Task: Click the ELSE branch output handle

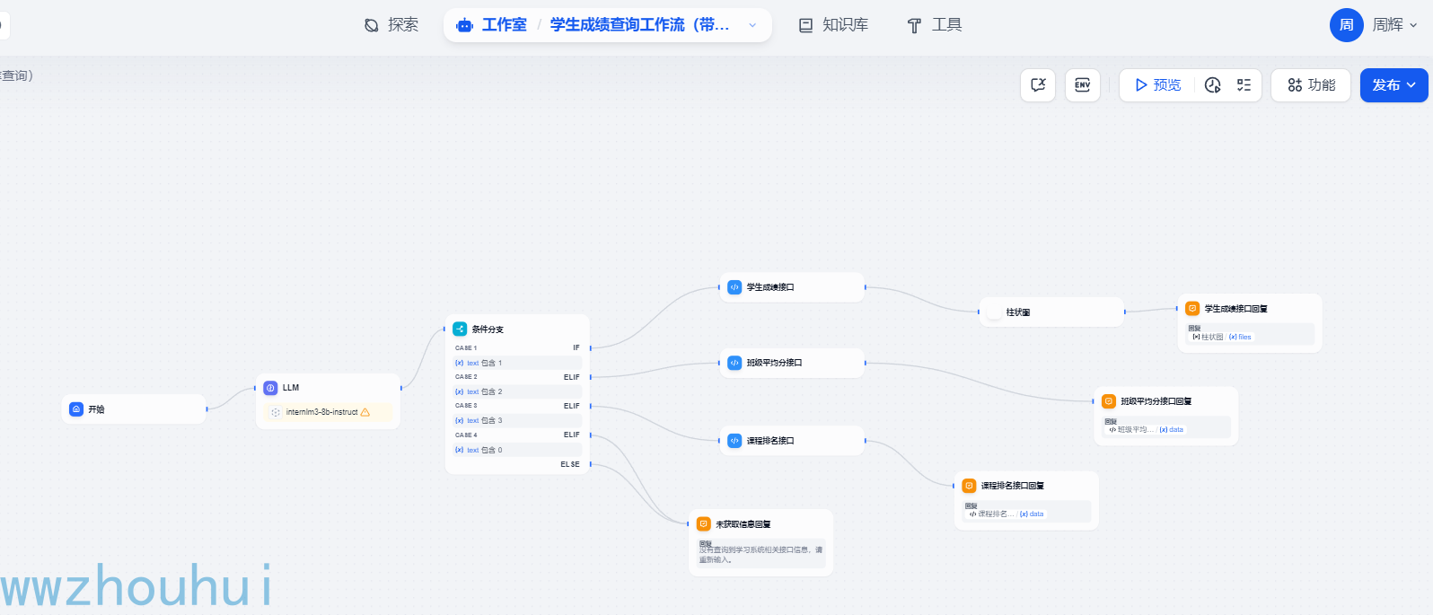Action: (590, 464)
